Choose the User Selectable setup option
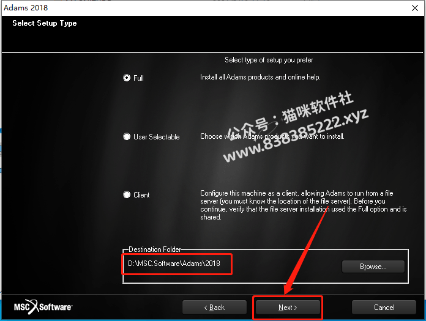The width and height of the screenshot is (426, 321). (127, 136)
